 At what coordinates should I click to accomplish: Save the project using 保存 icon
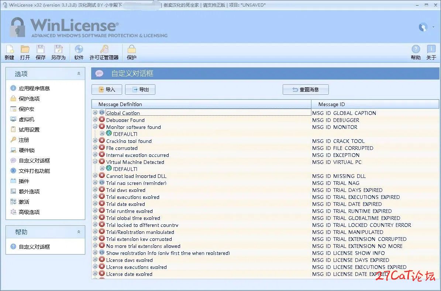pos(41,52)
